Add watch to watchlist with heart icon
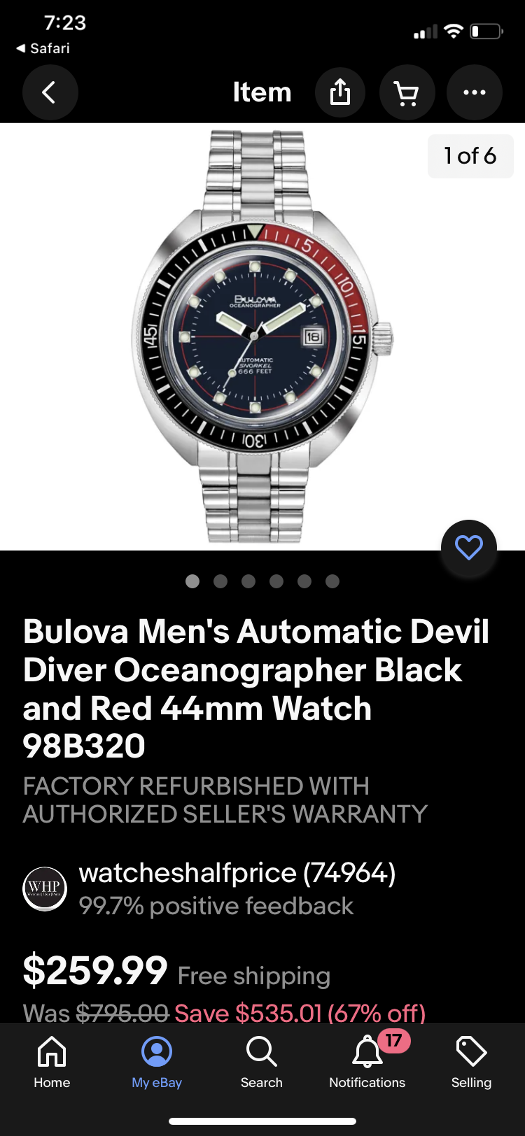This screenshot has width=525, height=1136. (x=468, y=548)
